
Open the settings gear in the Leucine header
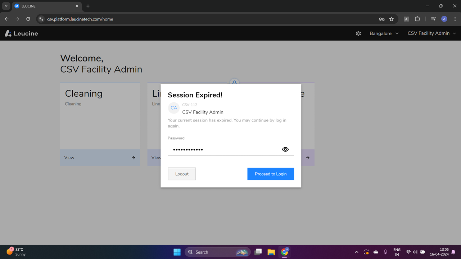(358, 33)
